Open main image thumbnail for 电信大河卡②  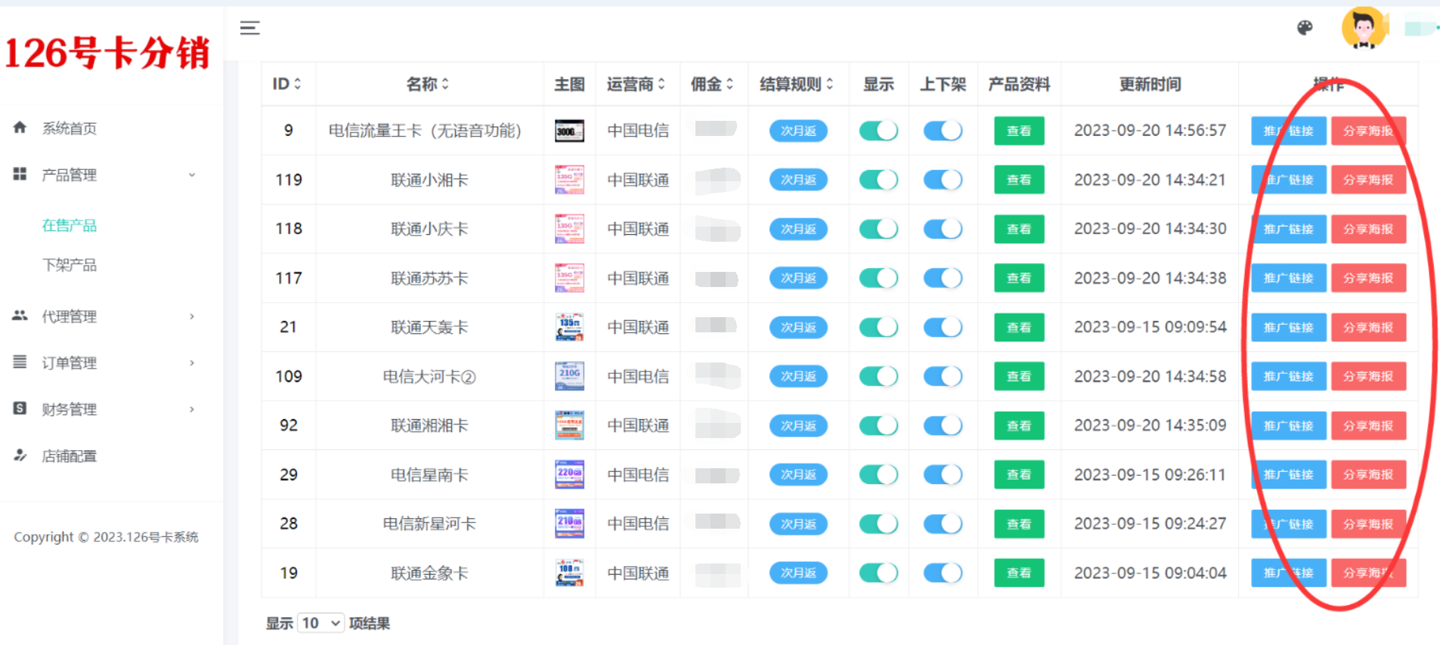[x=569, y=376]
